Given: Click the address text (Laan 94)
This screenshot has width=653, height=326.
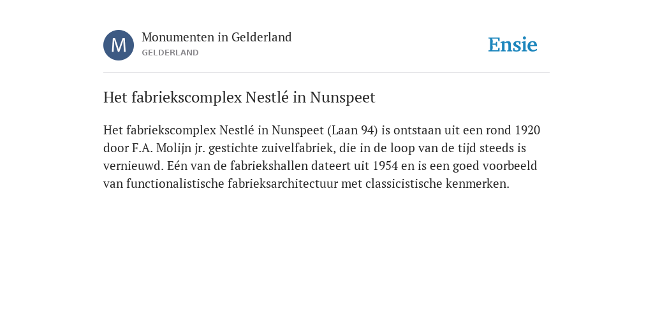Looking at the screenshot, I should [352, 131].
